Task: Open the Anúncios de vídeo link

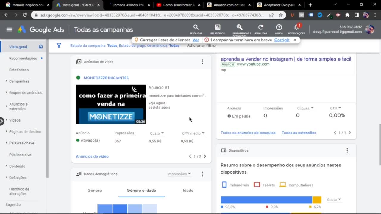Action: pos(92,156)
